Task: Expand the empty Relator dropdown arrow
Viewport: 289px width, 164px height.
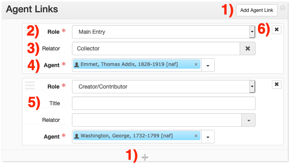Action: 248,120
